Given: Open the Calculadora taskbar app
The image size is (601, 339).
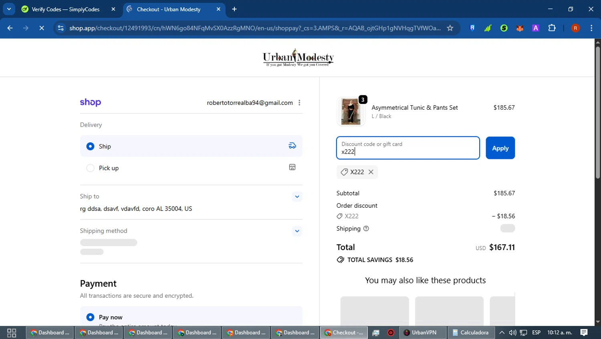Looking at the screenshot, I should 470,333.
